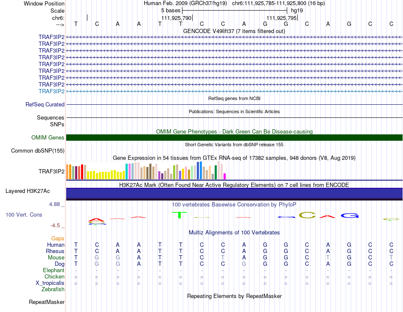
Task: Open the 100 Vert. Cons track label
Action: coord(24,214)
